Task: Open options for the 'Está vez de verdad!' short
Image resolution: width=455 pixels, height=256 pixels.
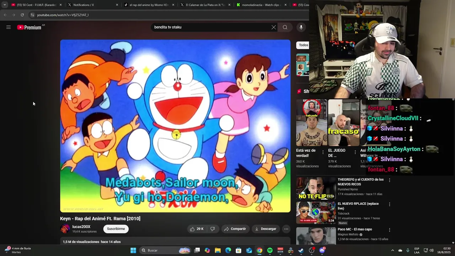Action: [x=323, y=152]
